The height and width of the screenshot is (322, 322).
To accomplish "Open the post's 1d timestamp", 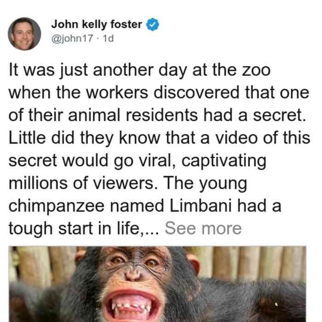I will coord(108,38).
